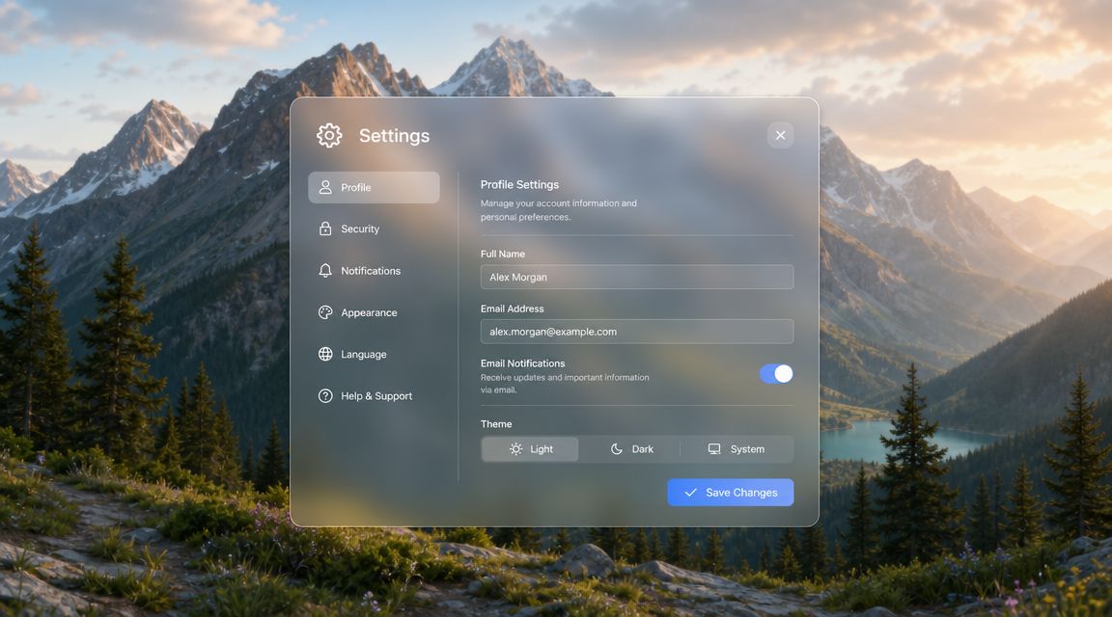Choose the Dark theme option
Viewport: 1112px width, 617px height.
(631, 449)
